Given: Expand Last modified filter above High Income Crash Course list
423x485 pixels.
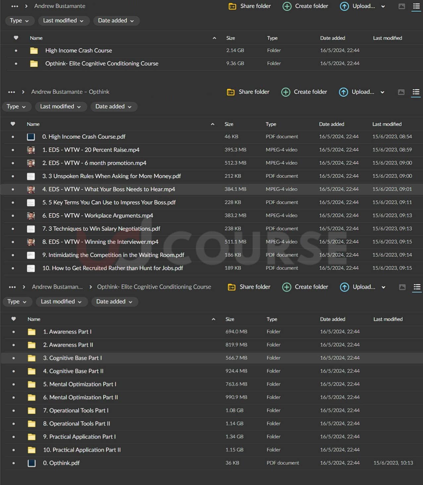Looking at the screenshot, I should [x=63, y=21].
